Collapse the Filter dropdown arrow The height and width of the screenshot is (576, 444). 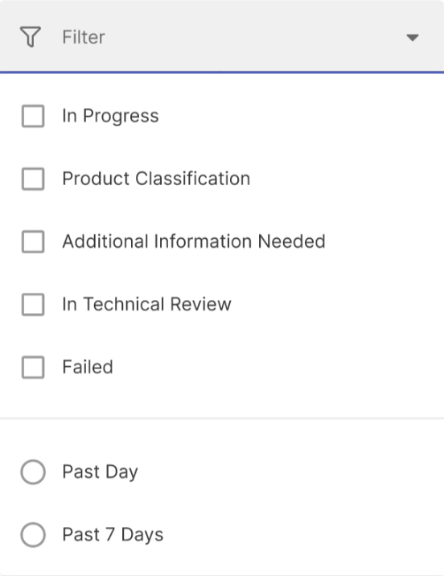[413, 38]
